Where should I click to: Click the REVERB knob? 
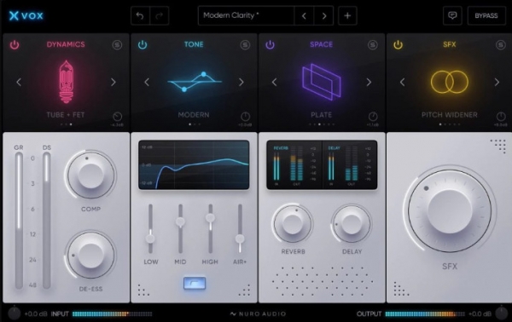click(293, 223)
